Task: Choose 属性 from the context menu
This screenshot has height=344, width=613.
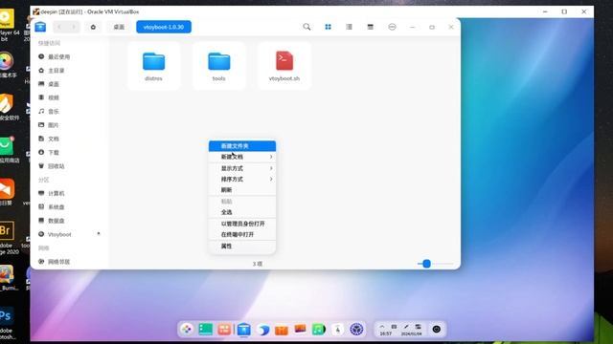Action: [x=242, y=247]
